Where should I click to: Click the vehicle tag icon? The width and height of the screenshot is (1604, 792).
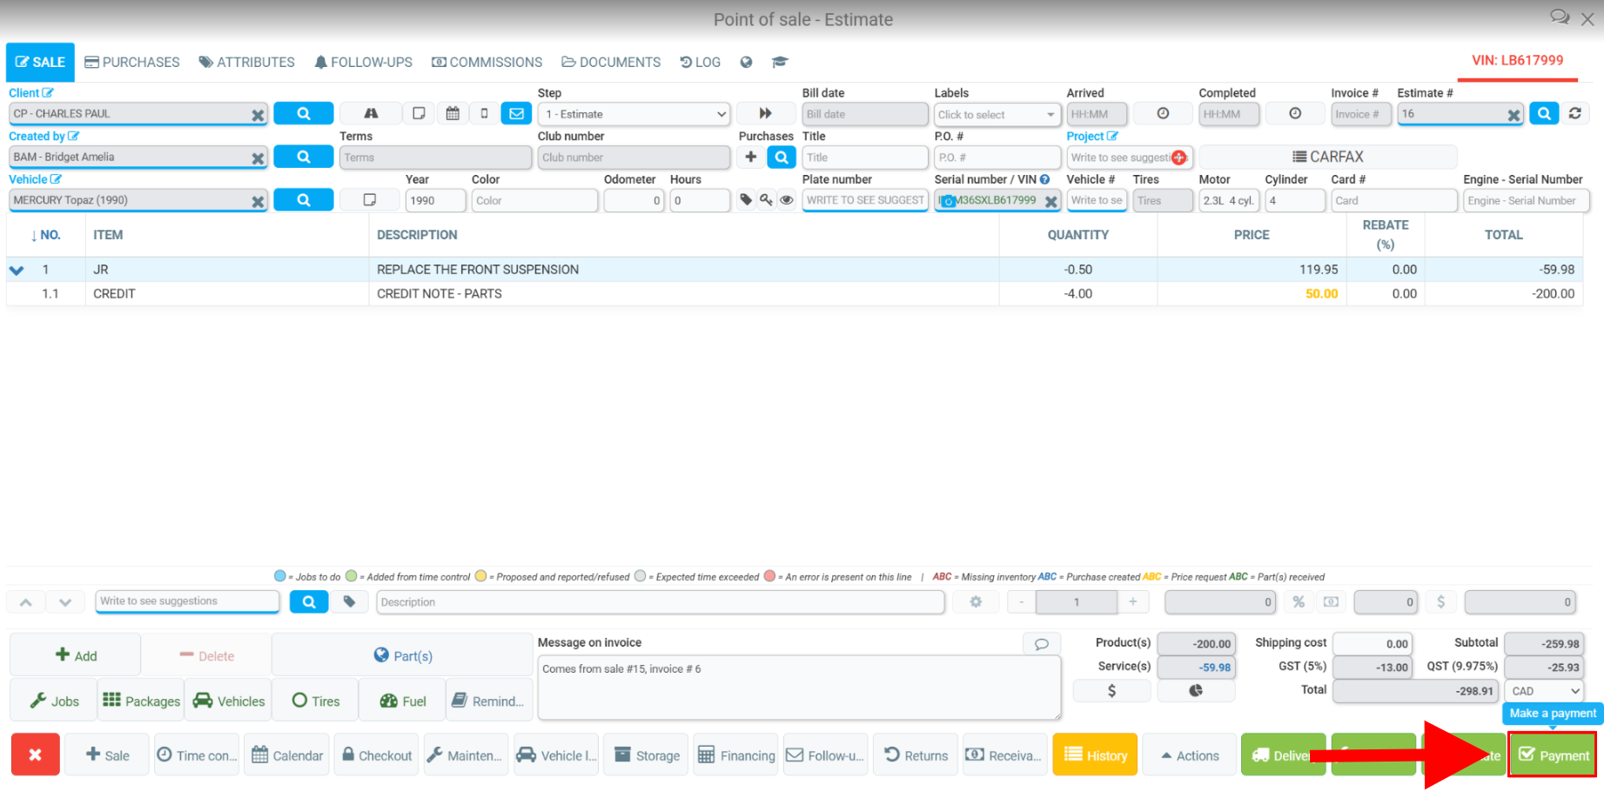(746, 199)
